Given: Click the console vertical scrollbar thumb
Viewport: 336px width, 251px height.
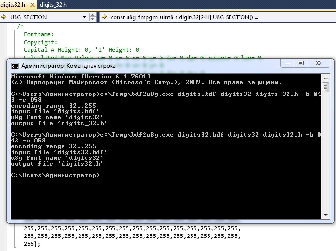Looking at the screenshot, I should point(326,87).
